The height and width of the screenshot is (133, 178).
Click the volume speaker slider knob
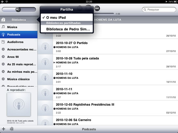pos(18,10)
